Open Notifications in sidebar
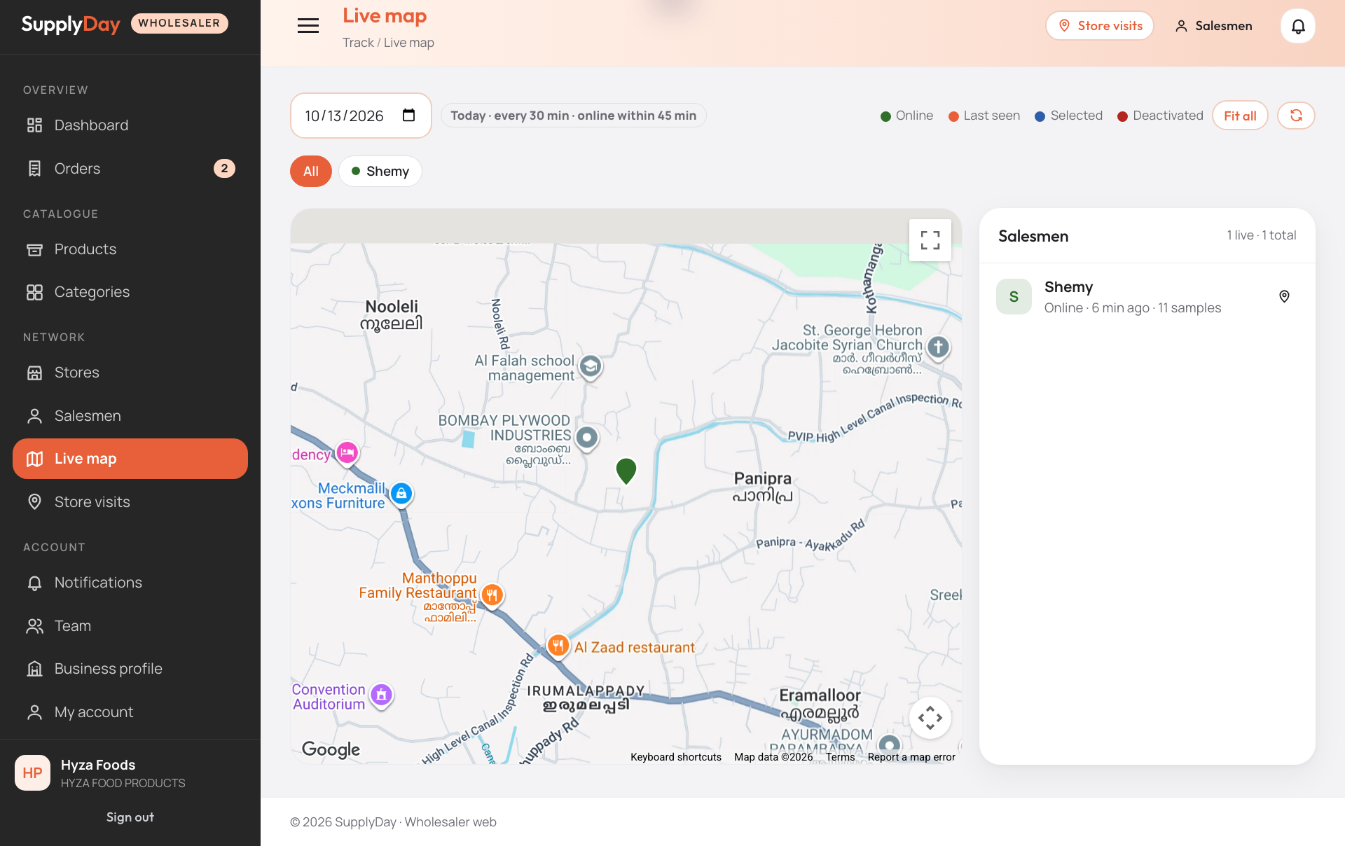 tap(130, 583)
